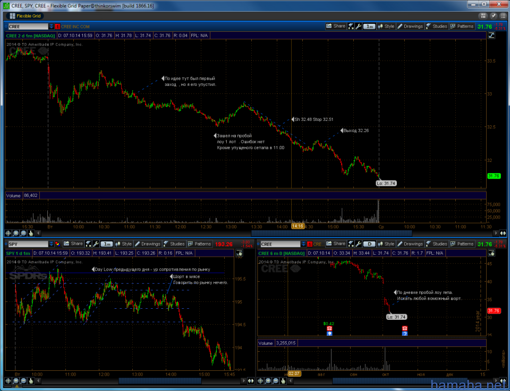Screen dimensions: 510x391
Task: Open daily CREE chart settings wrench
Action: (359, 244)
